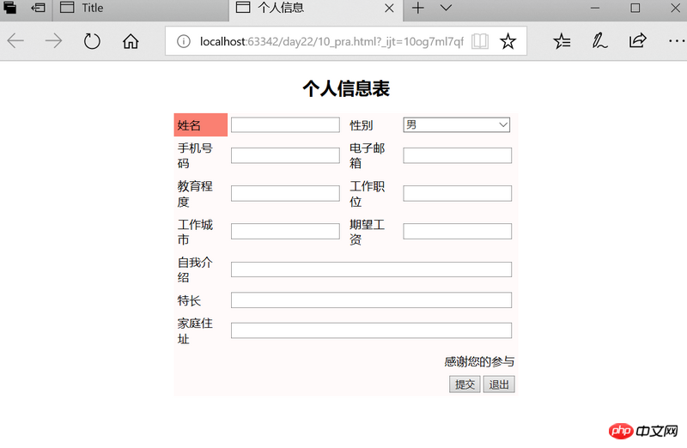
Task: Focus the 工作城市 input field
Action: point(285,231)
